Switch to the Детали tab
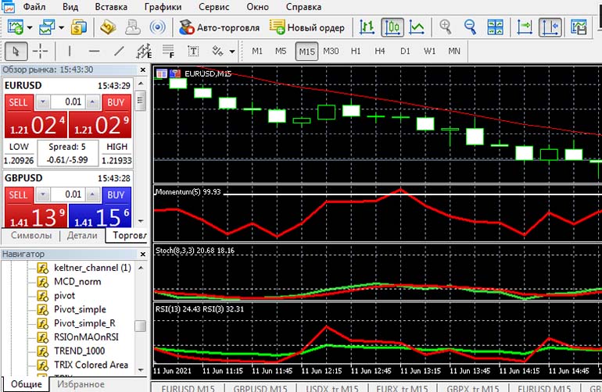Screen dimensions: 602x392 tap(82, 236)
